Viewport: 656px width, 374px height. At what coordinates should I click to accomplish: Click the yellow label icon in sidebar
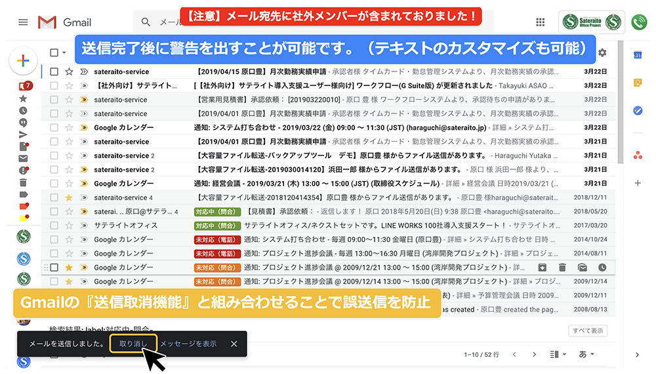[x=24, y=218]
